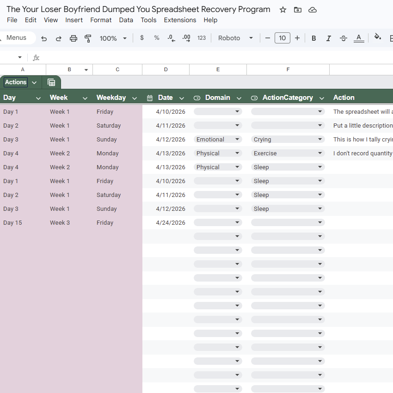Star this spreadsheet document
Viewport: 393px width, 393px height.
[x=282, y=10]
